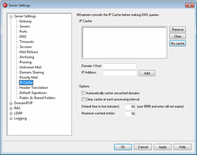Add the entry with the Add button
197x155 pixels.
(x=147, y=73)
